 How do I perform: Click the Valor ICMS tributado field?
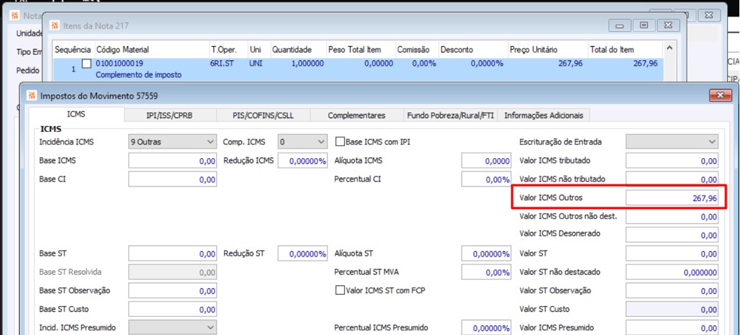(672, 161)
